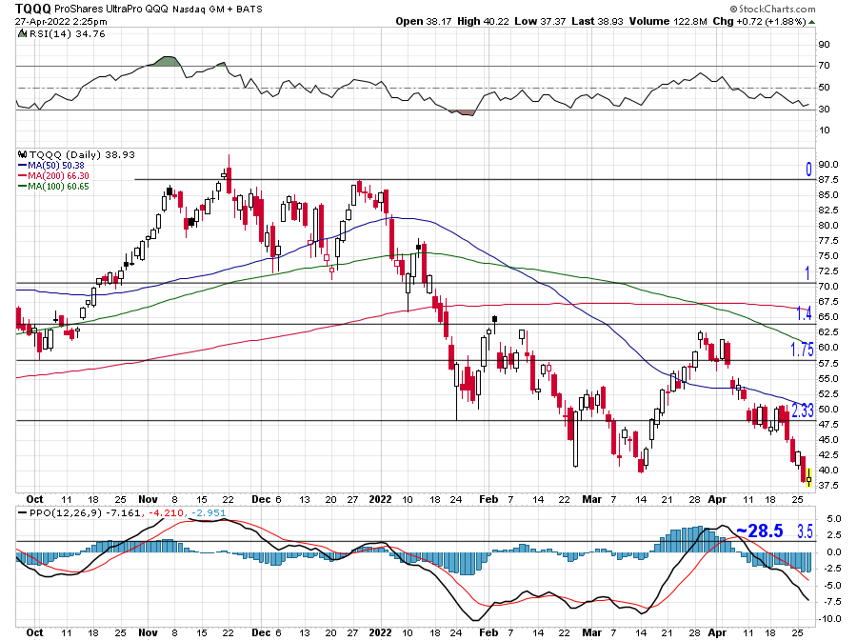
Task: Click the 30 level on RSI axis
Action: pyautogui.click(x=824, y=110)
